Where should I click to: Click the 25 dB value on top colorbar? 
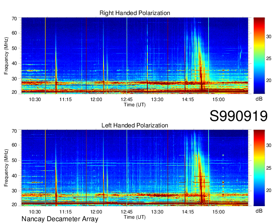coord(269,58)
